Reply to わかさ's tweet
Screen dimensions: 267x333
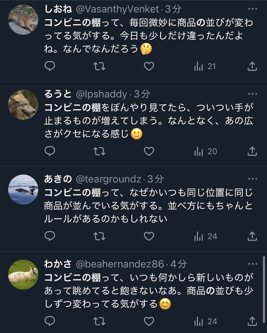click(x=50, y=321)
